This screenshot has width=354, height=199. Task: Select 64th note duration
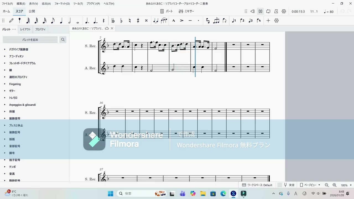(28, 20)
